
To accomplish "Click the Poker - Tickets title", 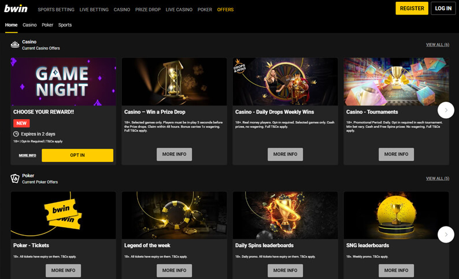I will point(31,246).
